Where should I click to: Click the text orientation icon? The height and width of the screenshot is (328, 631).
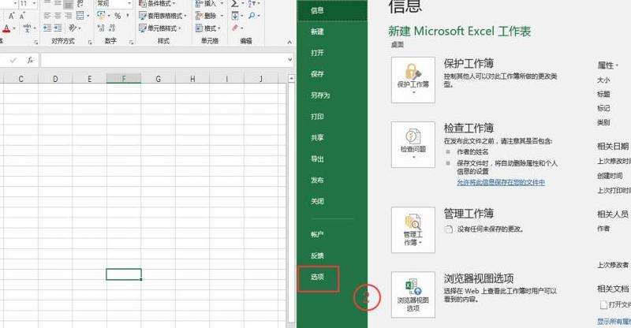(x=73, y=28)
